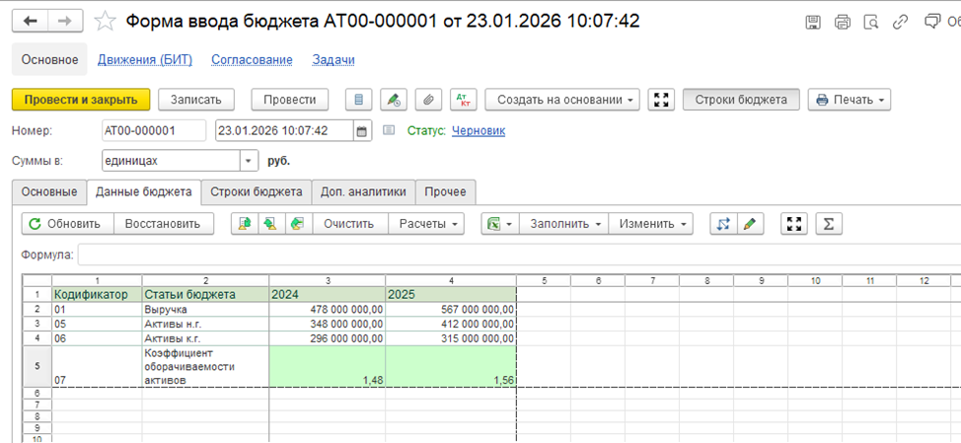Click Провести и закрыть button
Screen dimensions: 961x443
81,100
